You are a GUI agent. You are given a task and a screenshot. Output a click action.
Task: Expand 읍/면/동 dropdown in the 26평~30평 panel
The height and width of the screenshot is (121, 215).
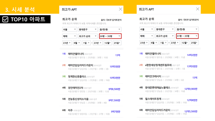coord(110,29)
